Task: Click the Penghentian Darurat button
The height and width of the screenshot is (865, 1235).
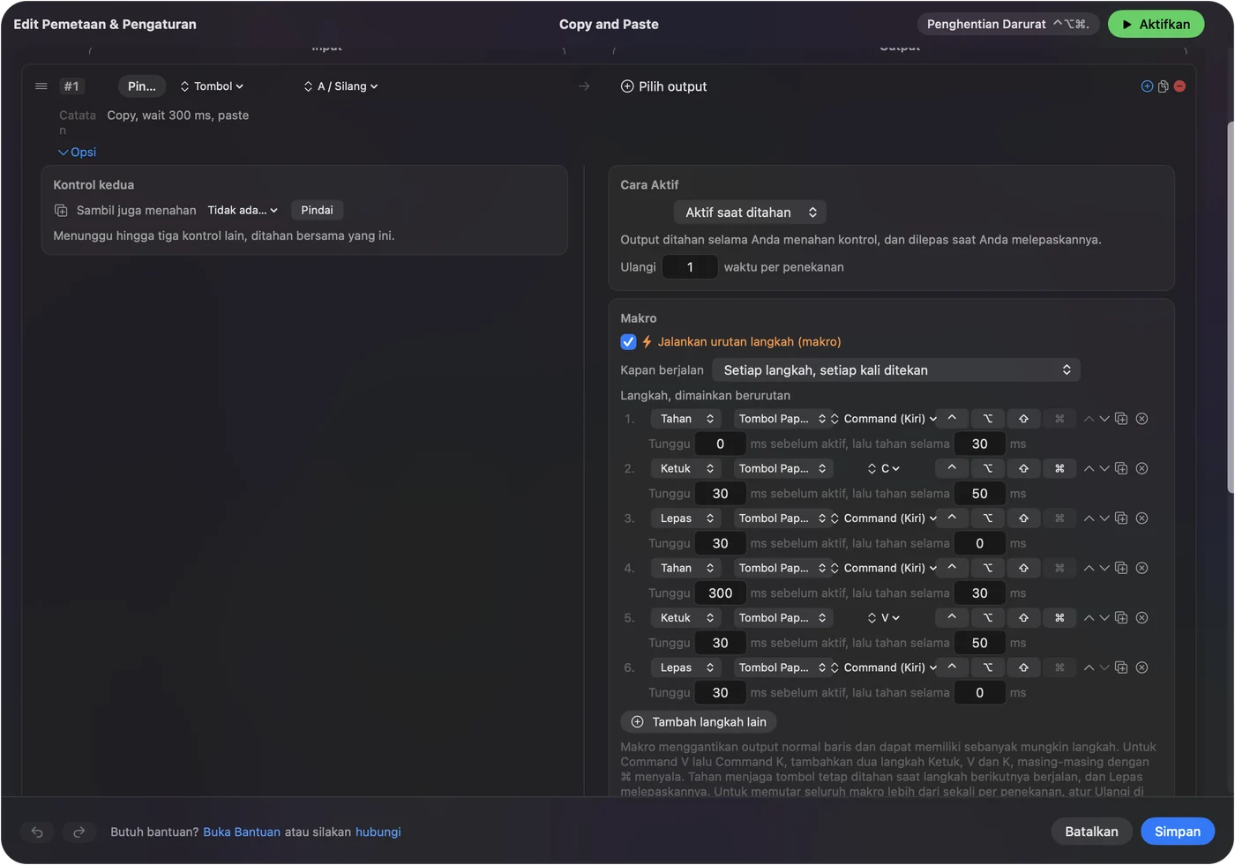Action: pos(1007,25)
